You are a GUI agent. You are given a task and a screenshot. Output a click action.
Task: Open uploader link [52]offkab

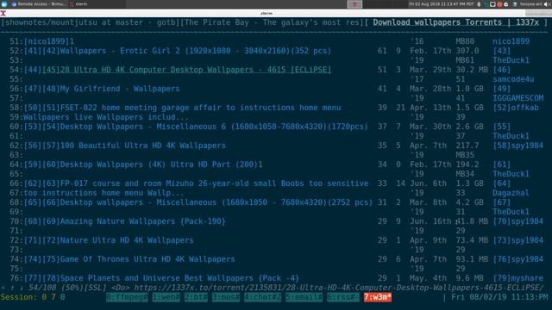(516, 108)
